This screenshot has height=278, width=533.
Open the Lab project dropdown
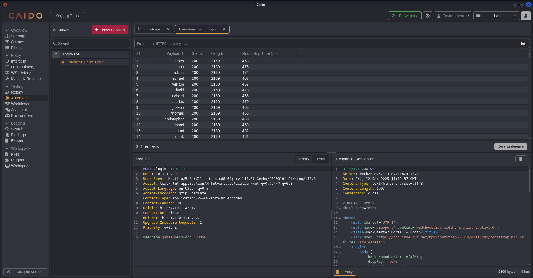[496, 16]
